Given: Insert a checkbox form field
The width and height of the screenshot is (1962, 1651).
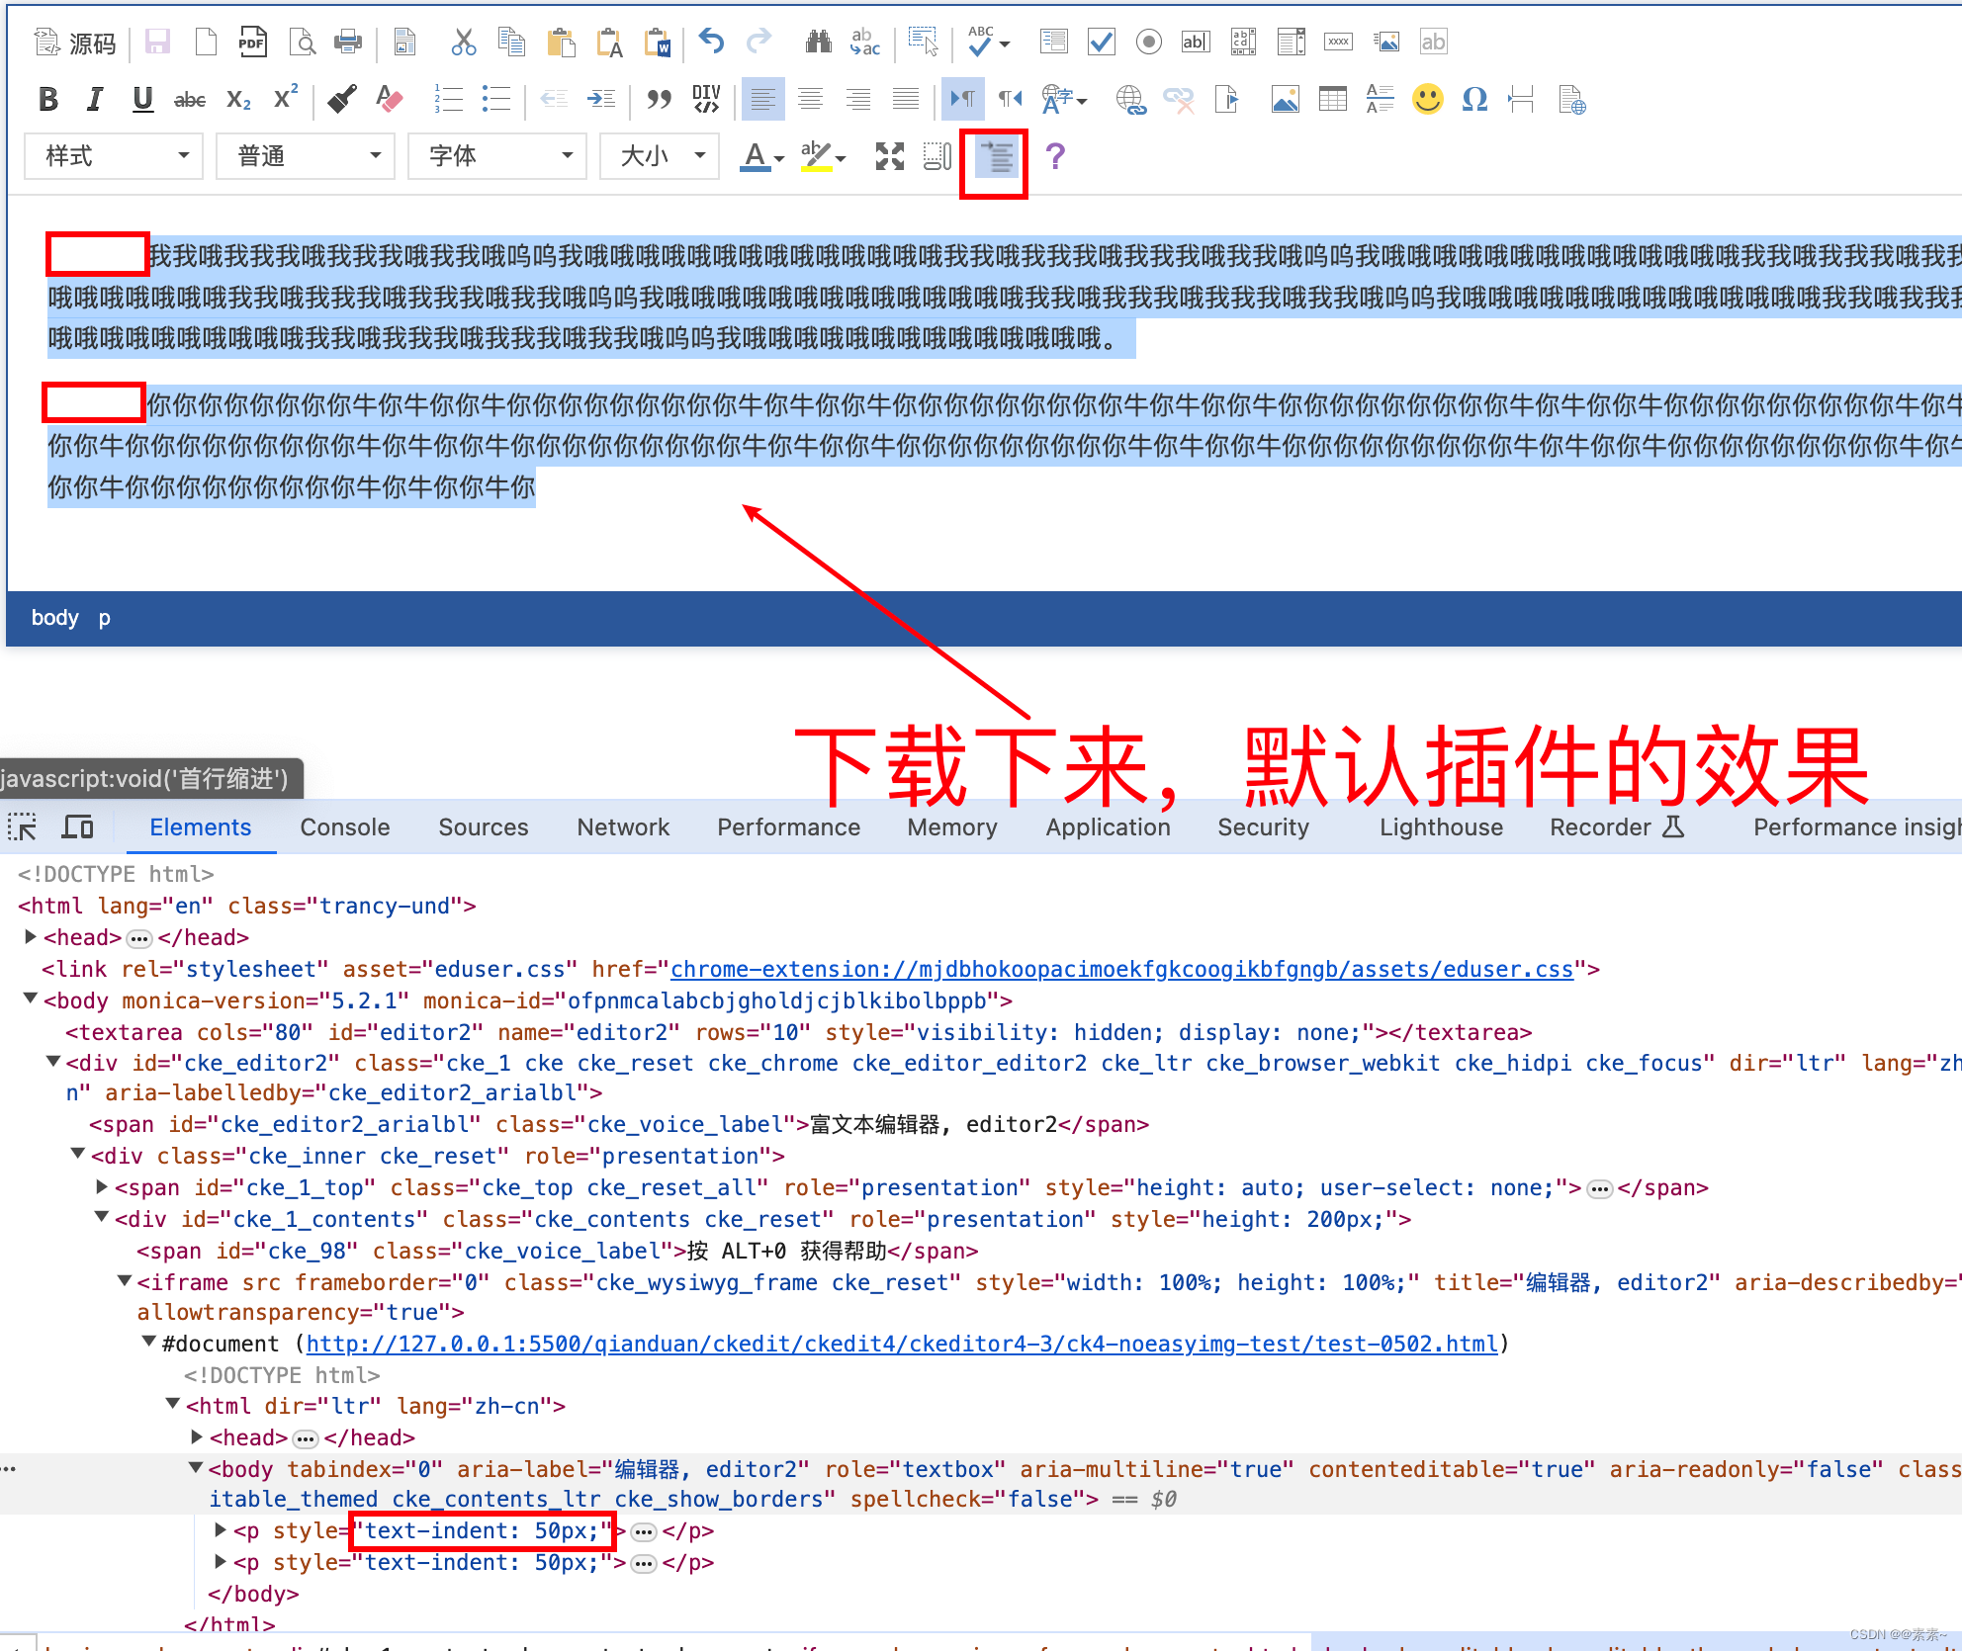Looking at the screenshot, I should pos(1101,42).
